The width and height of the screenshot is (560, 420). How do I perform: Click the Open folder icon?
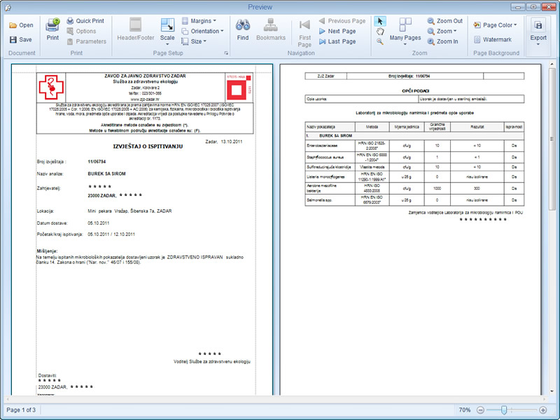tap(14, 25)
